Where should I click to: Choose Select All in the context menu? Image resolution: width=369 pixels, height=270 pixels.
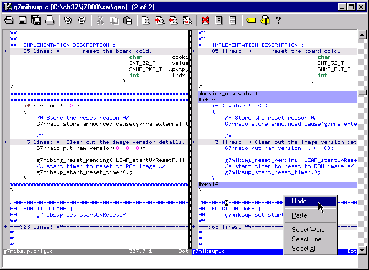[x=304, y=249]
